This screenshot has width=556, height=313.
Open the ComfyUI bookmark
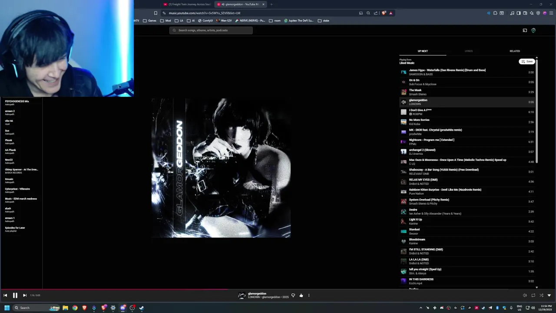(x=205, y=20)
